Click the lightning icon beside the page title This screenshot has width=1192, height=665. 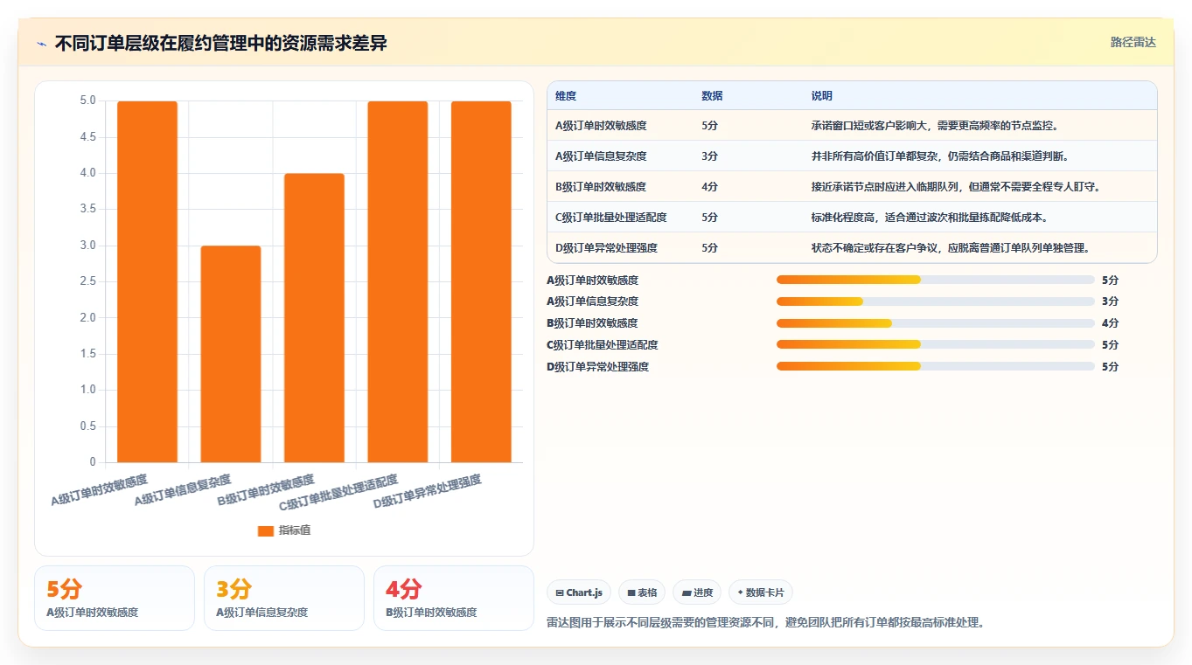pyautogui.click(x=42, y=43)
